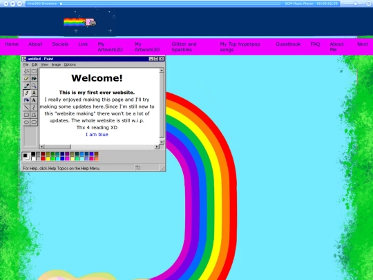Select the rectangular Select tool in Paint
The height and width of the screenshot is (280, 373).
(34, 71)
